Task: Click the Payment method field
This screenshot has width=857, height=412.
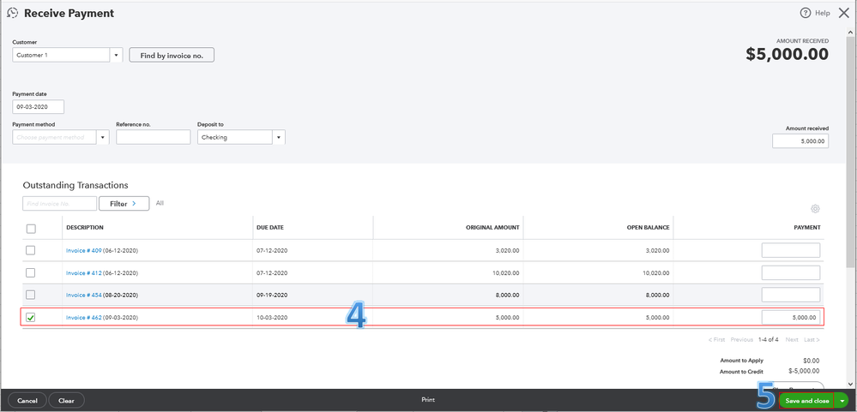Action: pos(55,138)
